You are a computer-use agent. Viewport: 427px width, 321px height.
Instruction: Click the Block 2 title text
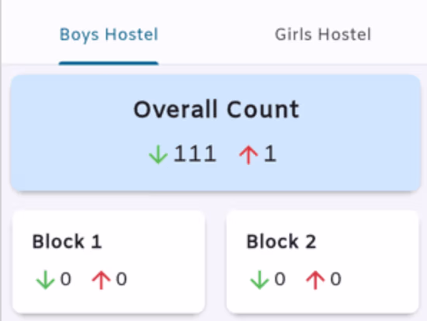click(281, 241)
